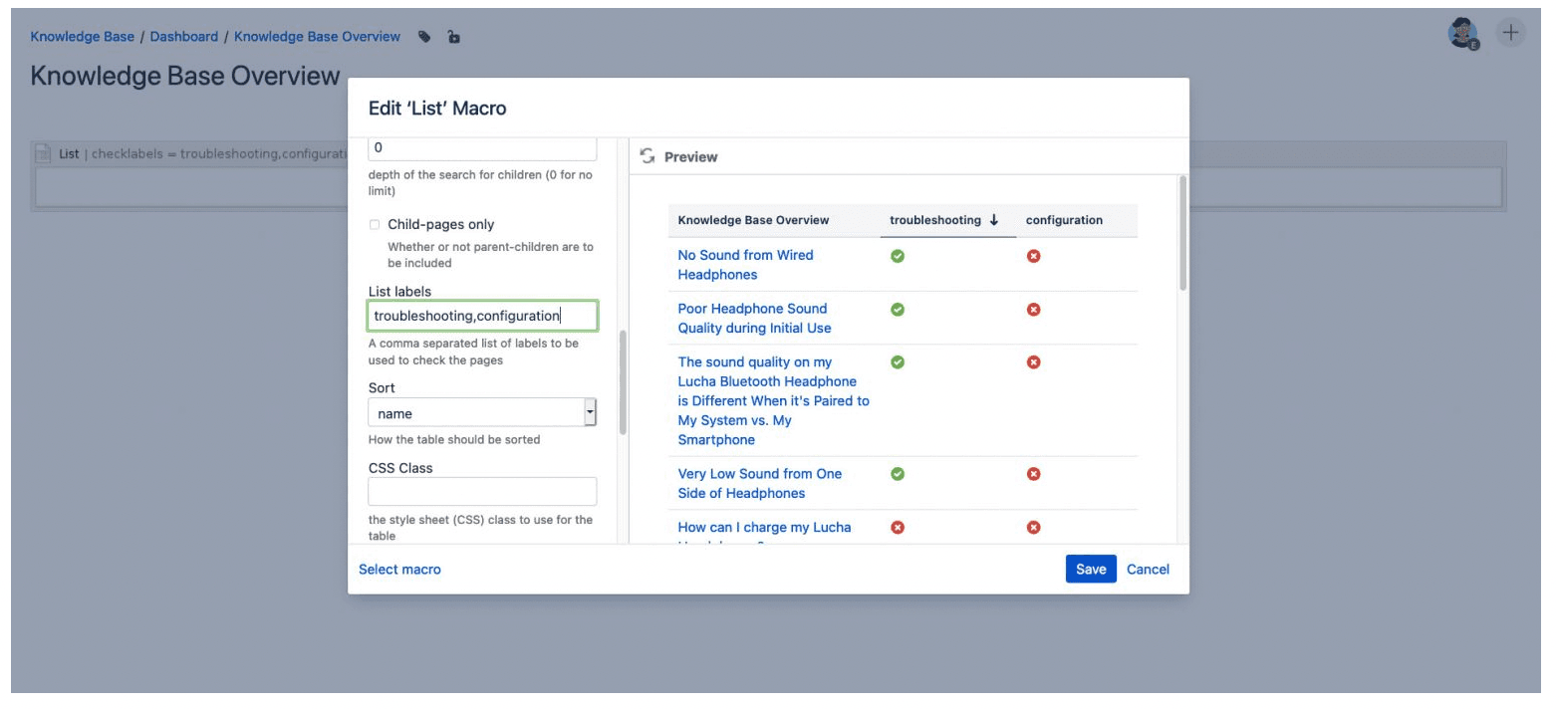Click the CSS Class input field
The image size is (1556, 709).
482,492
